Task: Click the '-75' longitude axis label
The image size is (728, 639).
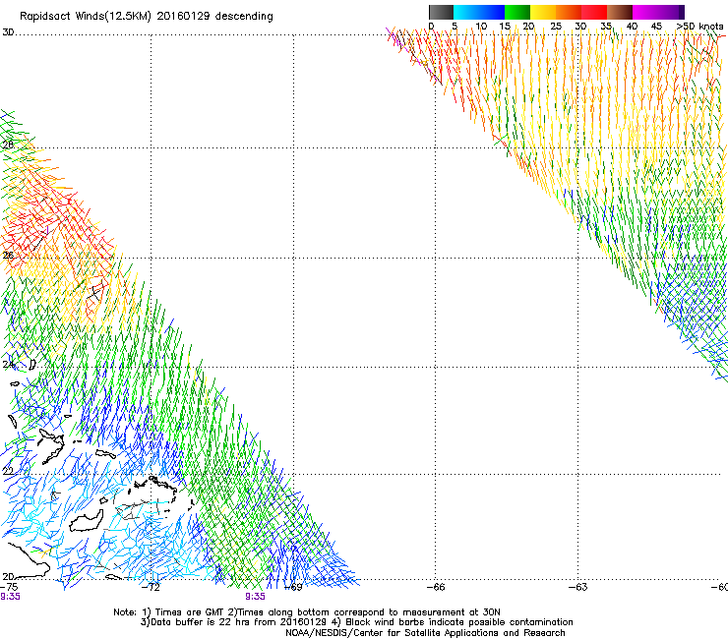Action: 9,587
